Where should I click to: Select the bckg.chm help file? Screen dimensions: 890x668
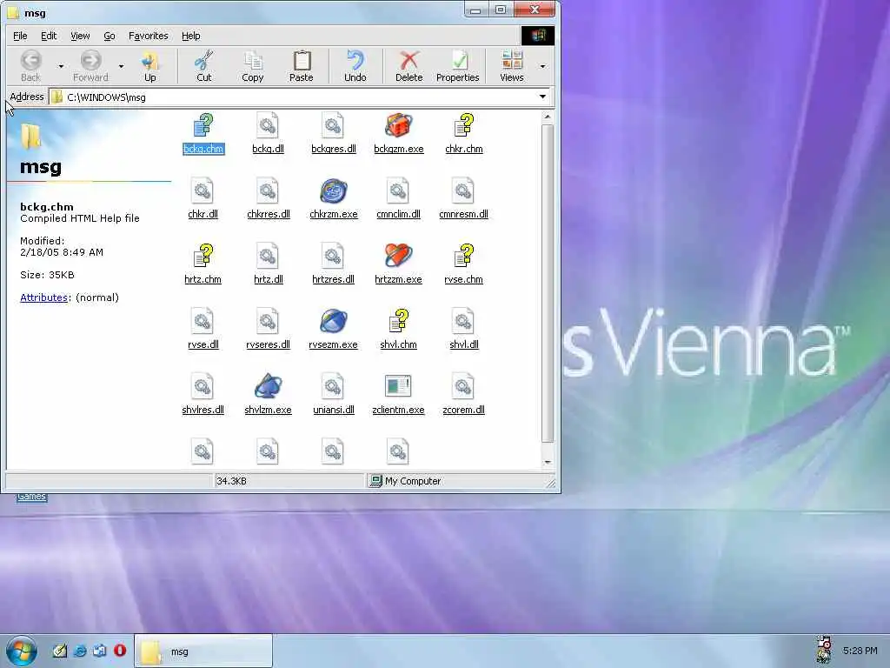coord(203,134)
